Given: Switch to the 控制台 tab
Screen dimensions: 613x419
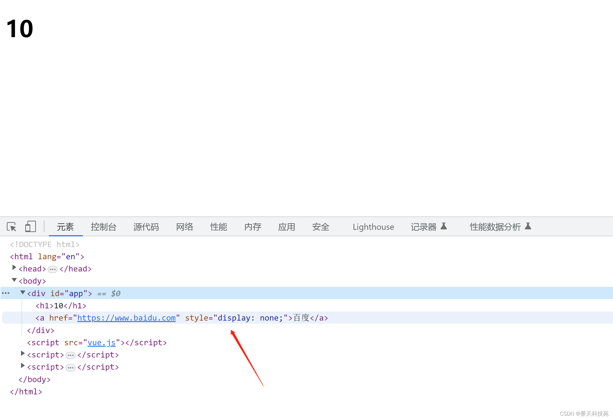Looking at the screenshot, I should tap(104, 227).
